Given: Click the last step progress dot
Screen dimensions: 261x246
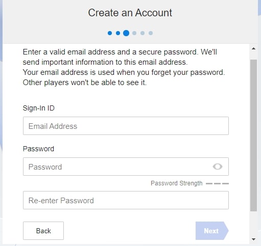Looking at the screenshot, I should coord(151,33).
